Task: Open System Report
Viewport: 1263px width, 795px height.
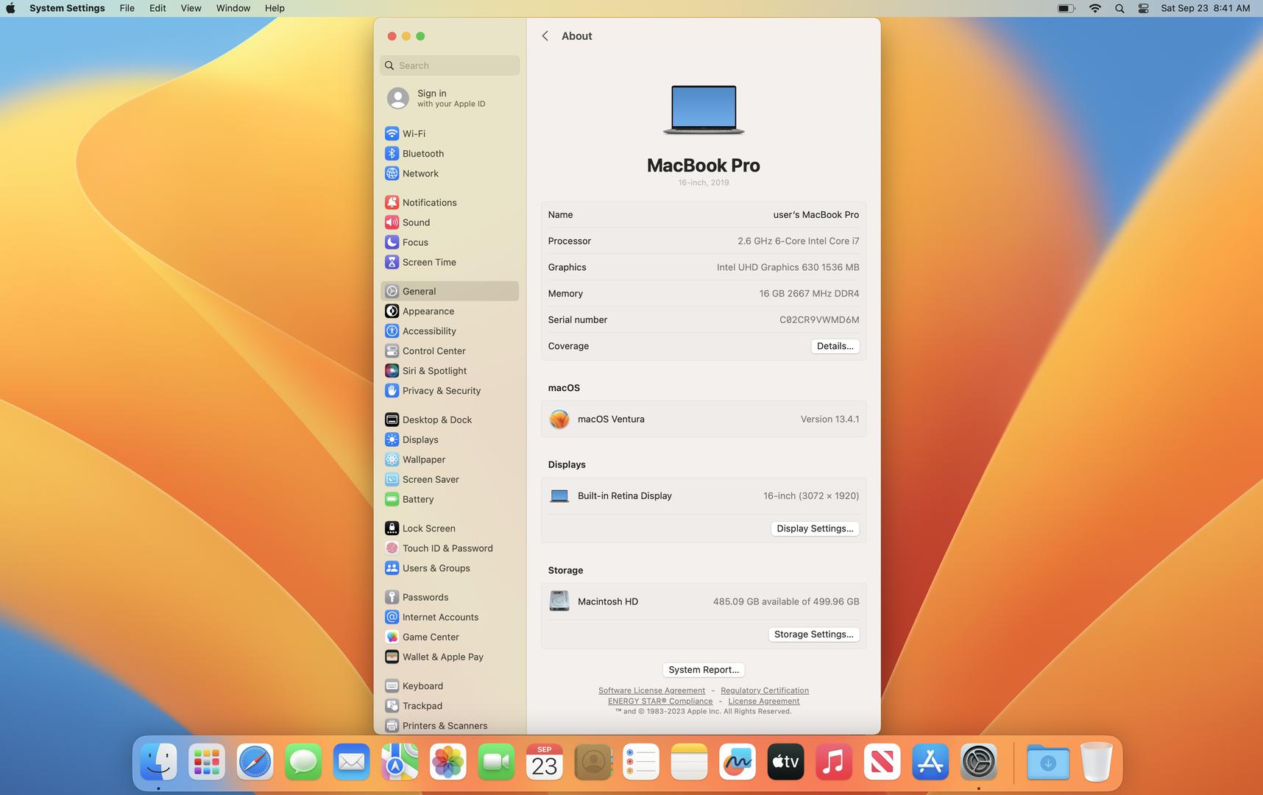Action: (703, 670)
